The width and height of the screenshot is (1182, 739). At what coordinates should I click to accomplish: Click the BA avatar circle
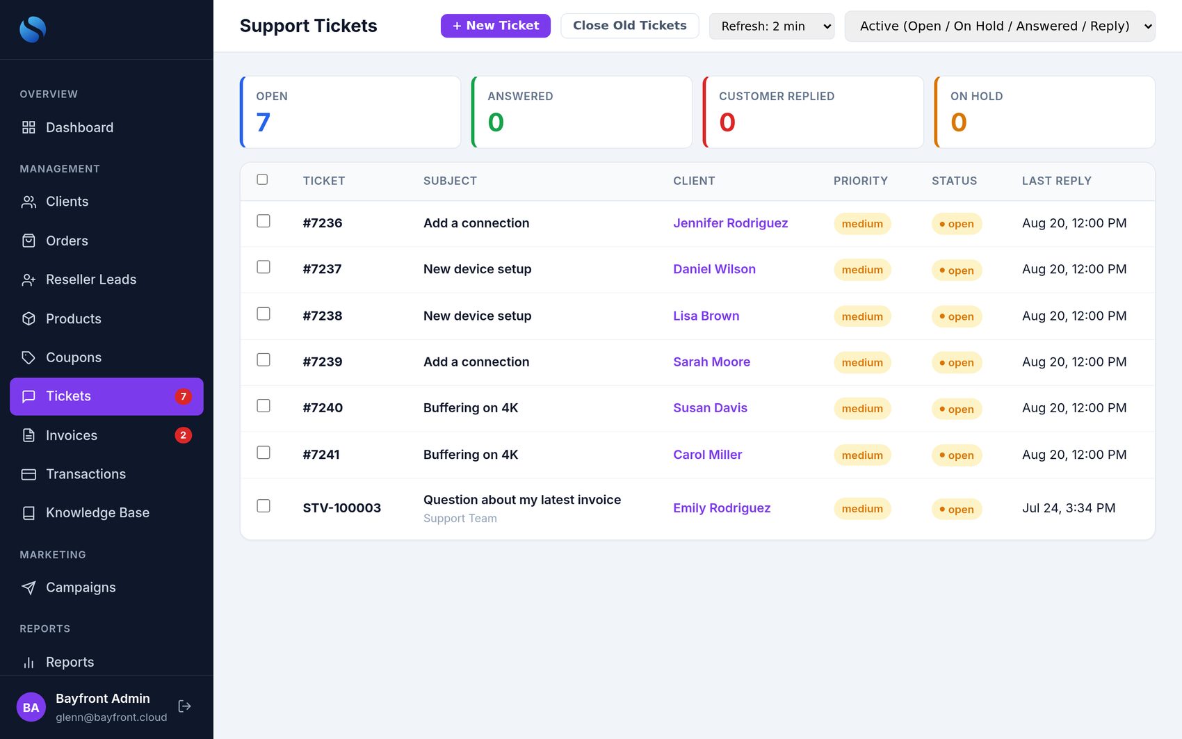click(31, 707)
